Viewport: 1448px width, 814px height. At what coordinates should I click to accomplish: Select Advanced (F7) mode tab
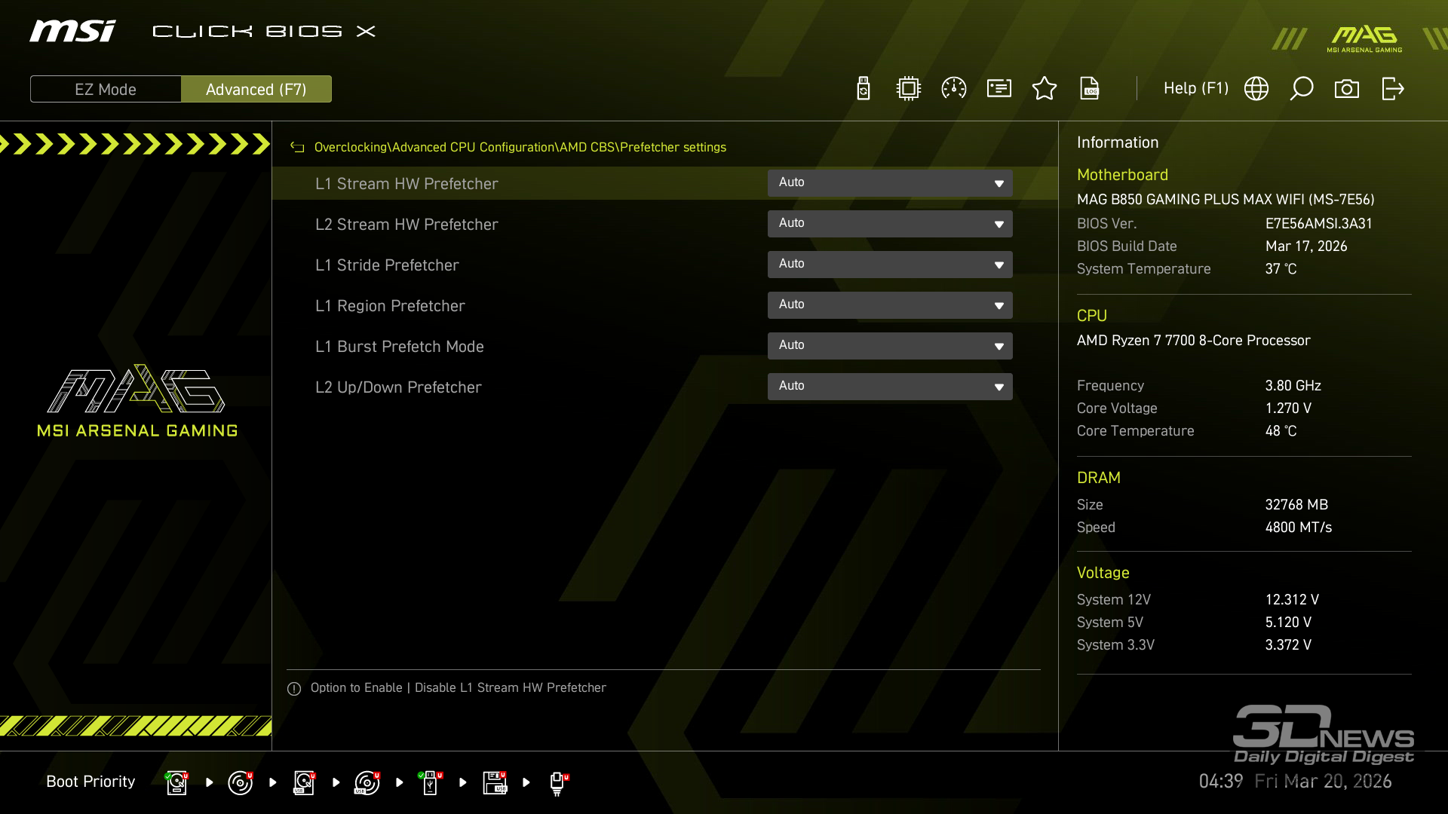point(256,89)
